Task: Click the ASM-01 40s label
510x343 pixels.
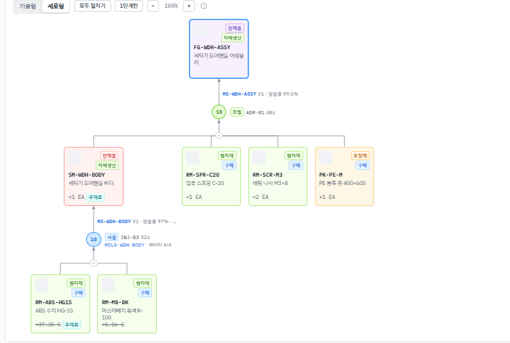Action: [x=260, y=112]
